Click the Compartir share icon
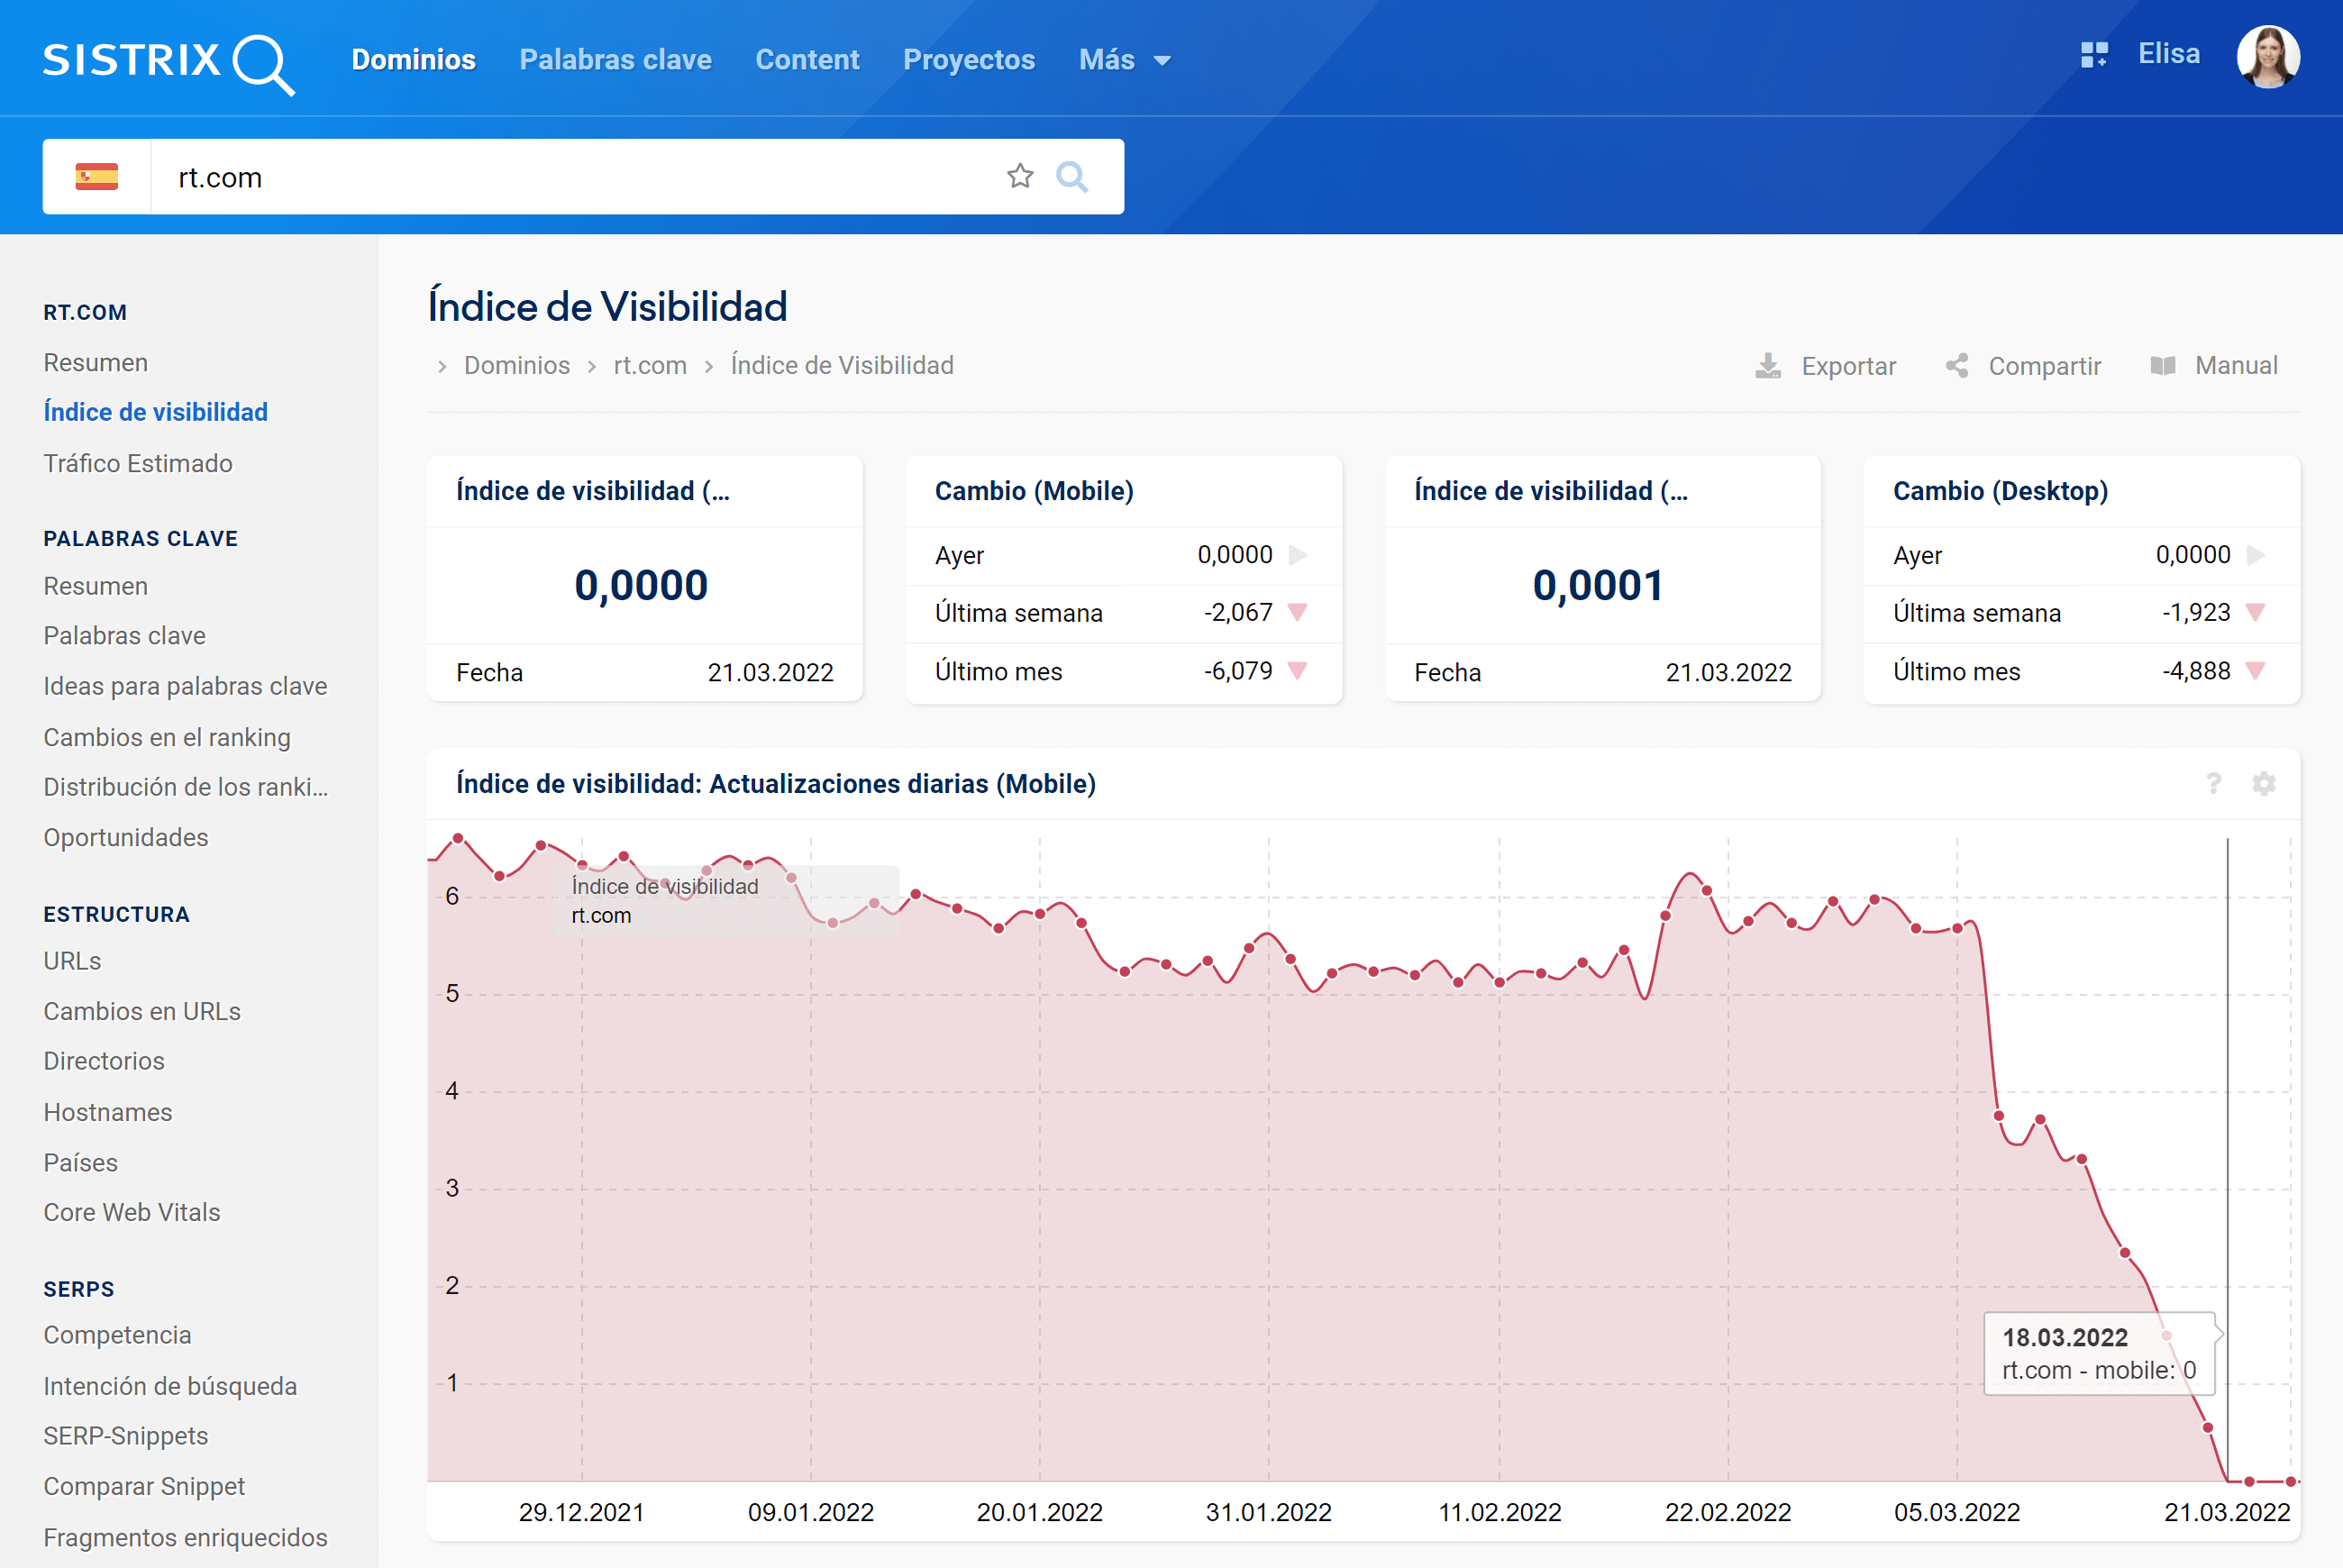The width and height of the screenshot is (2343, 1568). [x=1956, y=366]
